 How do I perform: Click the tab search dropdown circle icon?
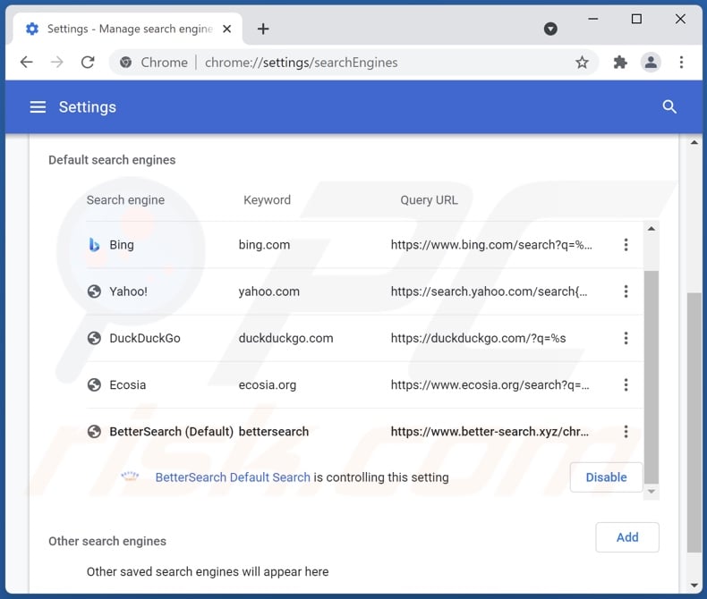click(550, 29)
